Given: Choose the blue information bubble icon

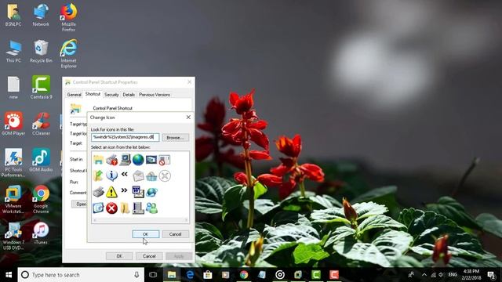Looking at the screenshot, I should click(111, 175).
